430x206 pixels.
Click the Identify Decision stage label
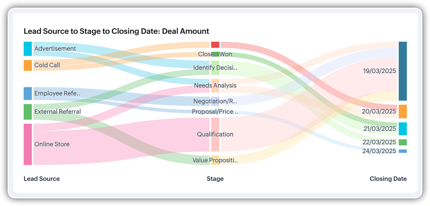pos(215,68)
